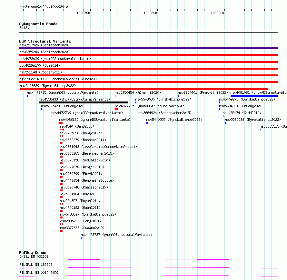Image resolution: width=287 pixels, height=280 pixels.
Task: Click the nsv5453689 (ByrskaBishop2022) label
Action: click(48, 86)
